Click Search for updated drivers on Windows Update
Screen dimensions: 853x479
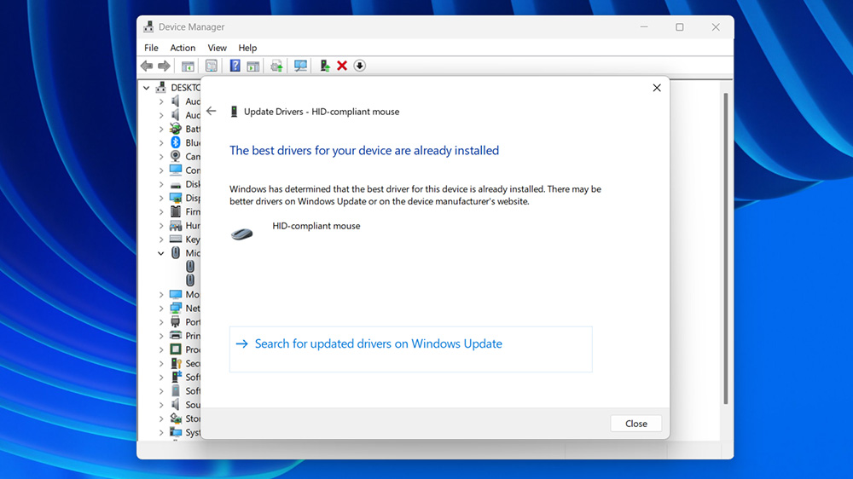coord(411,349)
